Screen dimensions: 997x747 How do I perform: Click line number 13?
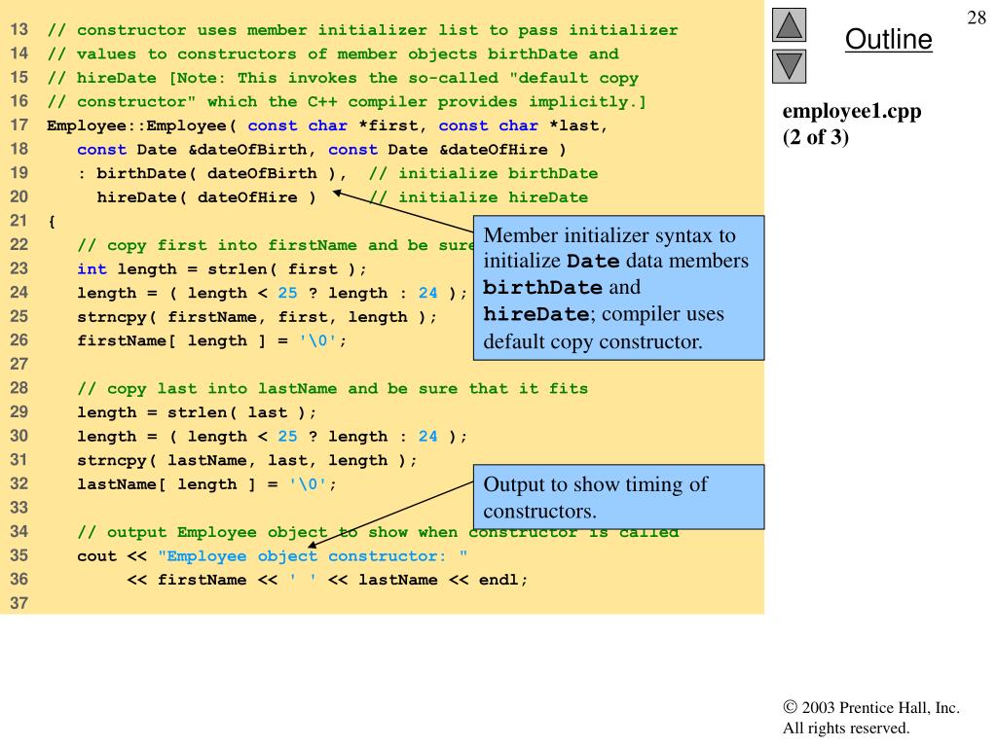(x=19, y=30)
